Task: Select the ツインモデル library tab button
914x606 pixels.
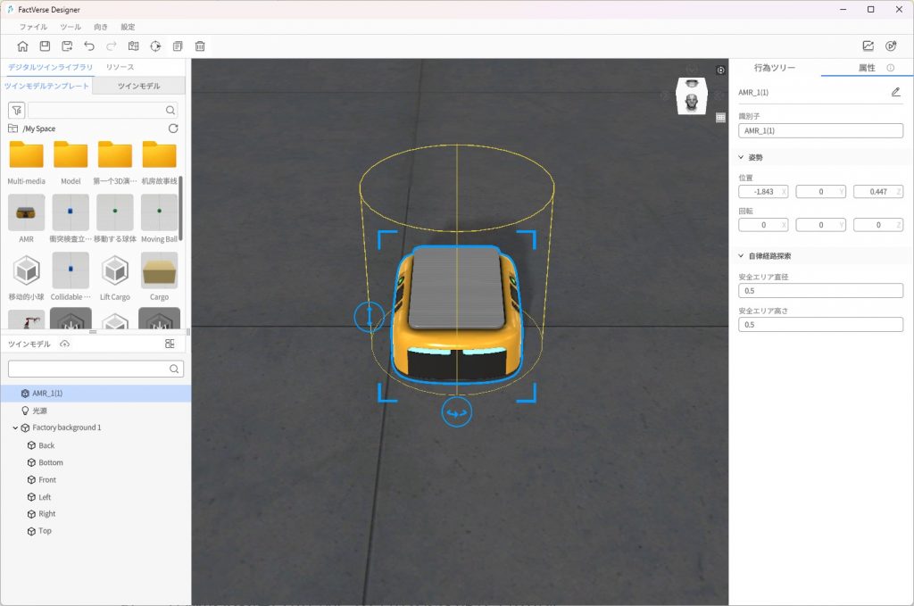Action: [x=138, y=86]
